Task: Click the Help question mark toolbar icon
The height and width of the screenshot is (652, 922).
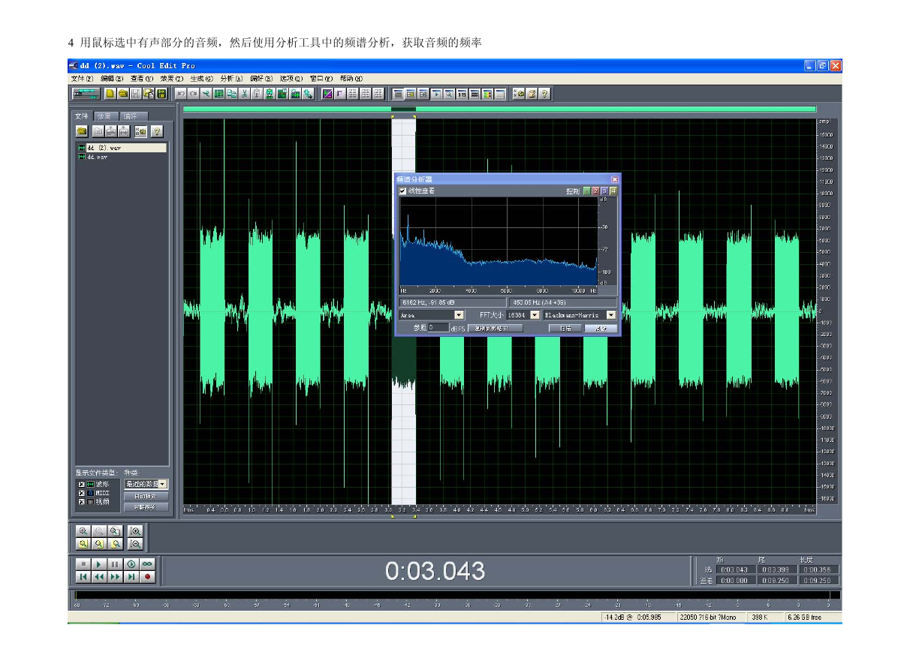Action: pos(544,94)
